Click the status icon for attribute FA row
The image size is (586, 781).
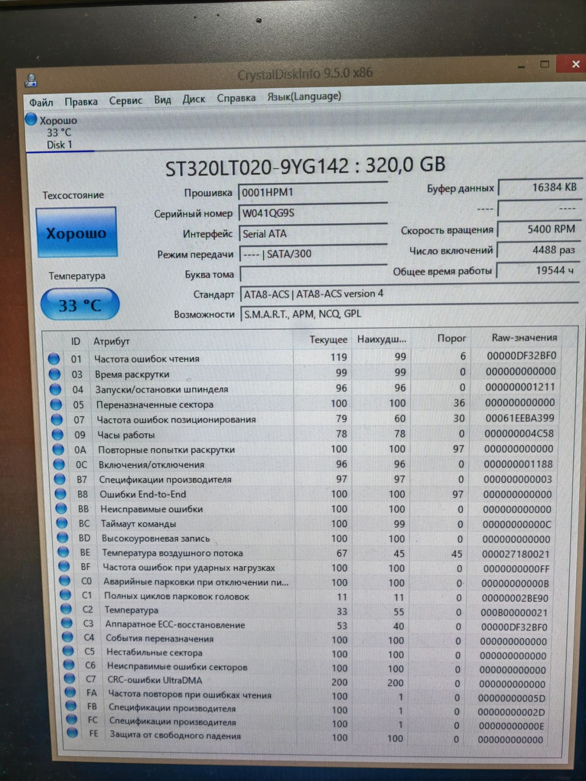[x=70, y=692]
